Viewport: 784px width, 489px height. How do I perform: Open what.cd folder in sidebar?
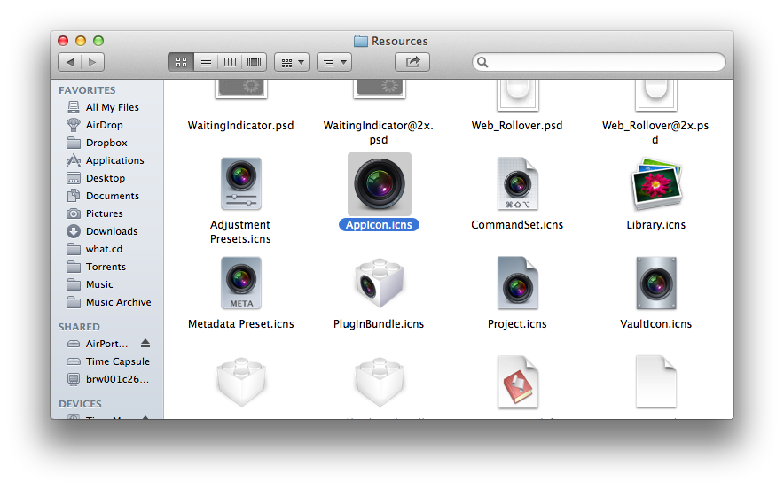[x=104, y=249]
